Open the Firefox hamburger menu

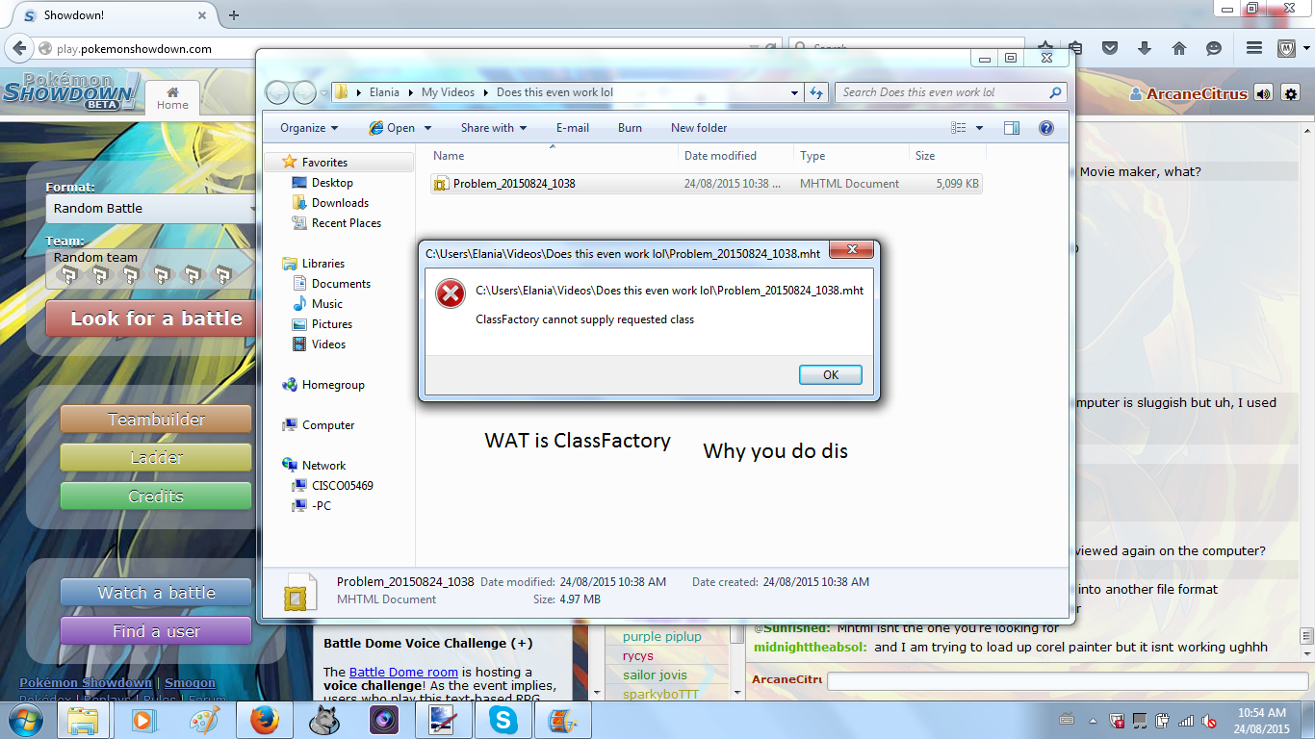[x=1253, y=48]
